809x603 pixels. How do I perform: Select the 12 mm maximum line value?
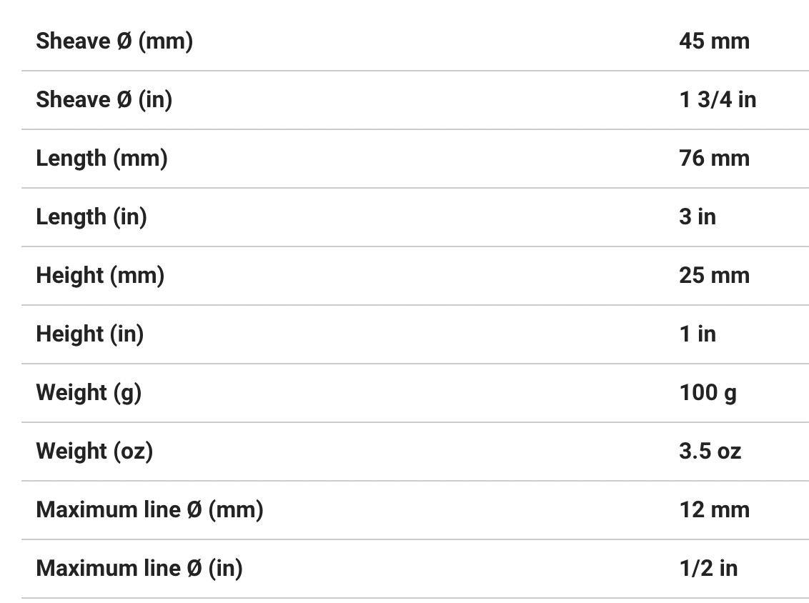714,510
